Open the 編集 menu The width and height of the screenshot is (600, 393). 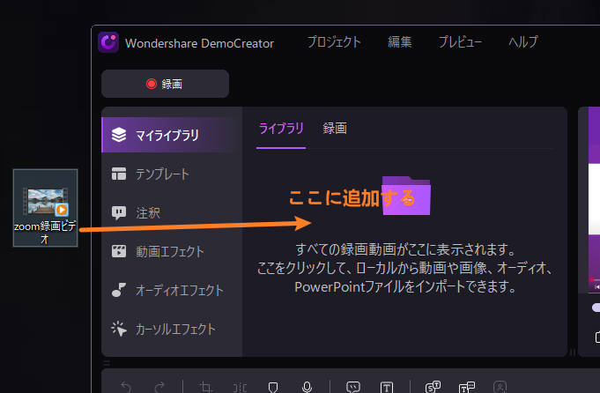pyautogui.click(x=399, y=42)
